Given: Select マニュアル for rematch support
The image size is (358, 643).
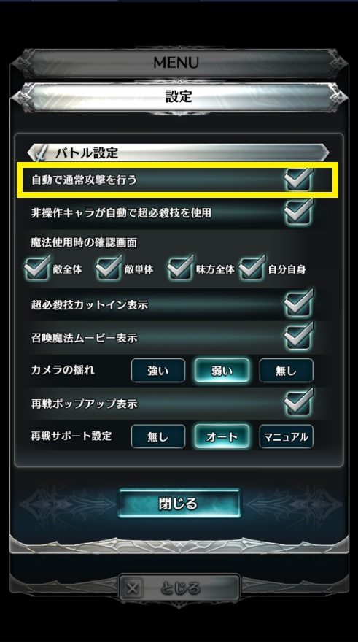Looking at the screenshot, I should [x=286, y=436].
